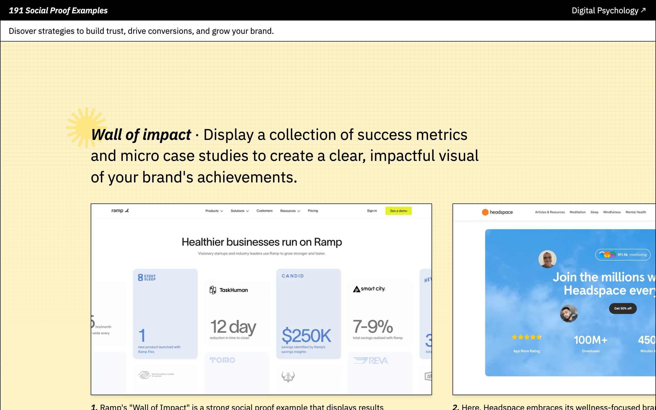Click the See a demo button
Screen dimensions: 656x410
click(x=398, y=211)
